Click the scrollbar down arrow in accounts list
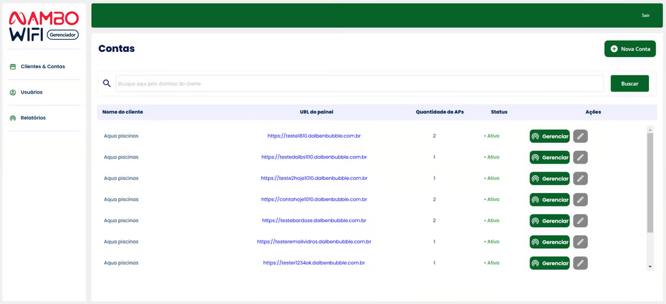 click(x=650, y=266)
